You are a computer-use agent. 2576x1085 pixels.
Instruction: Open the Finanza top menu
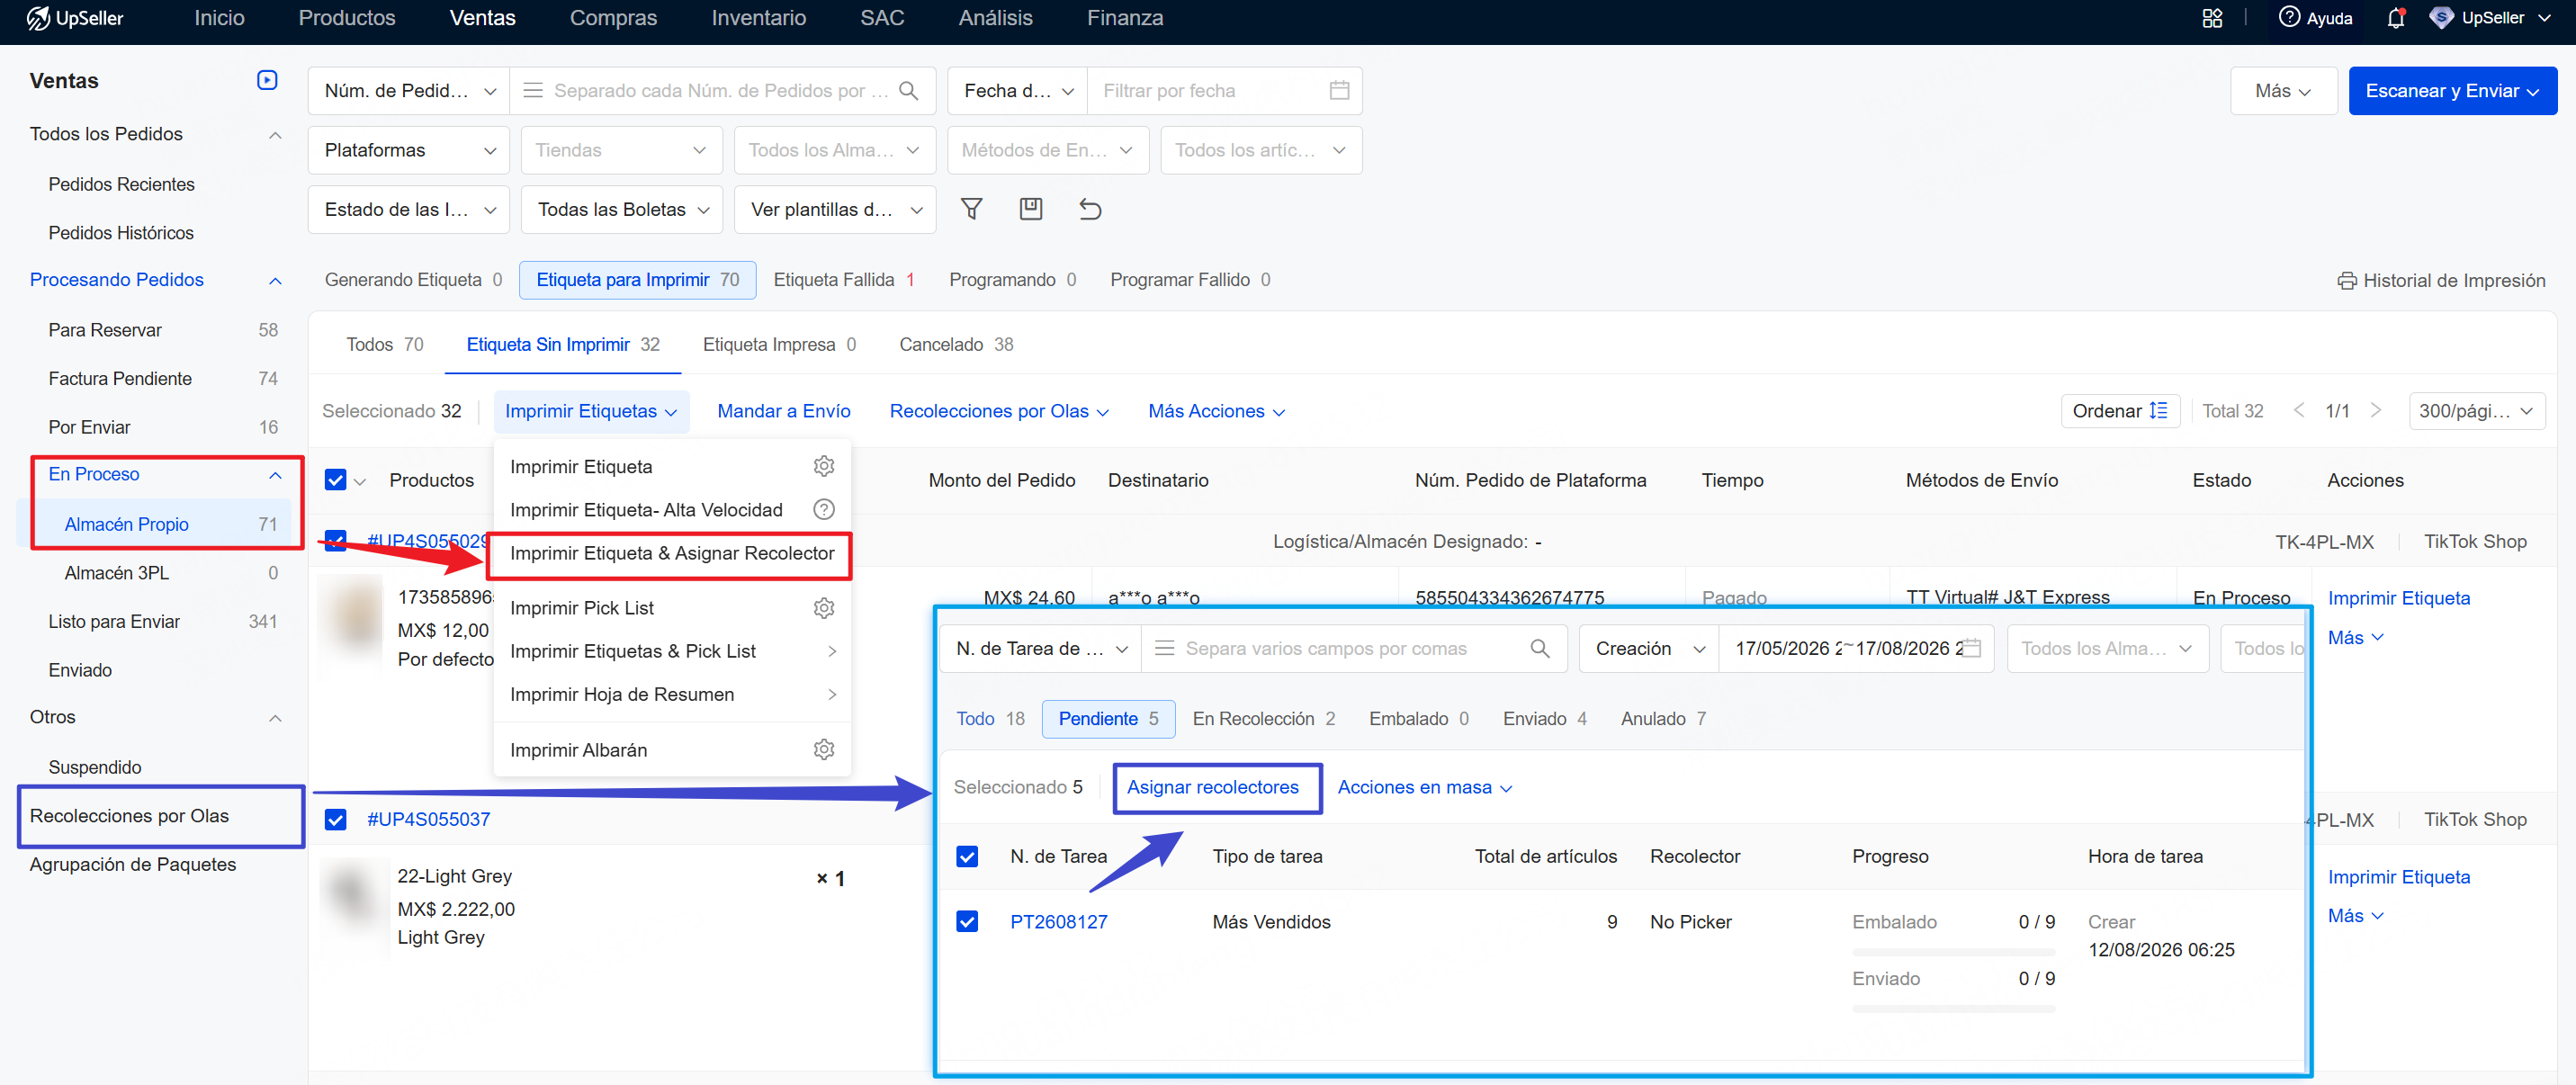tap(1125, 18)
